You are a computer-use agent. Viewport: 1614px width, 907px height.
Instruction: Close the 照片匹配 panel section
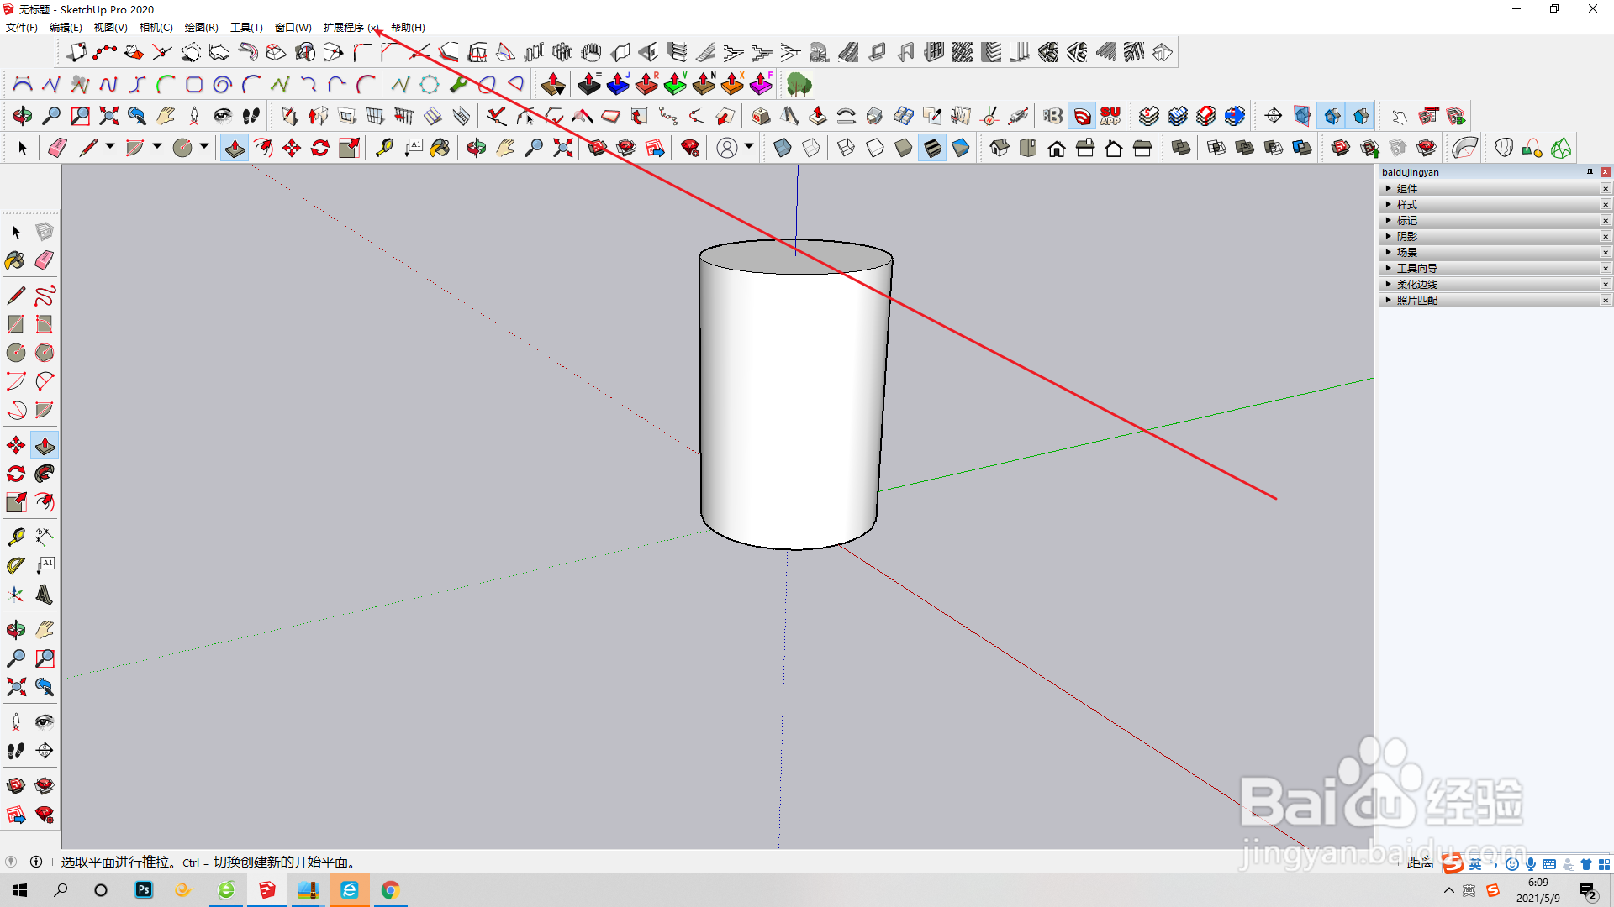tap(1606, 301)
